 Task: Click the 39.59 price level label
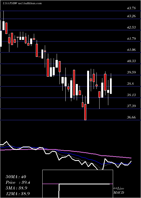[131, 72]
